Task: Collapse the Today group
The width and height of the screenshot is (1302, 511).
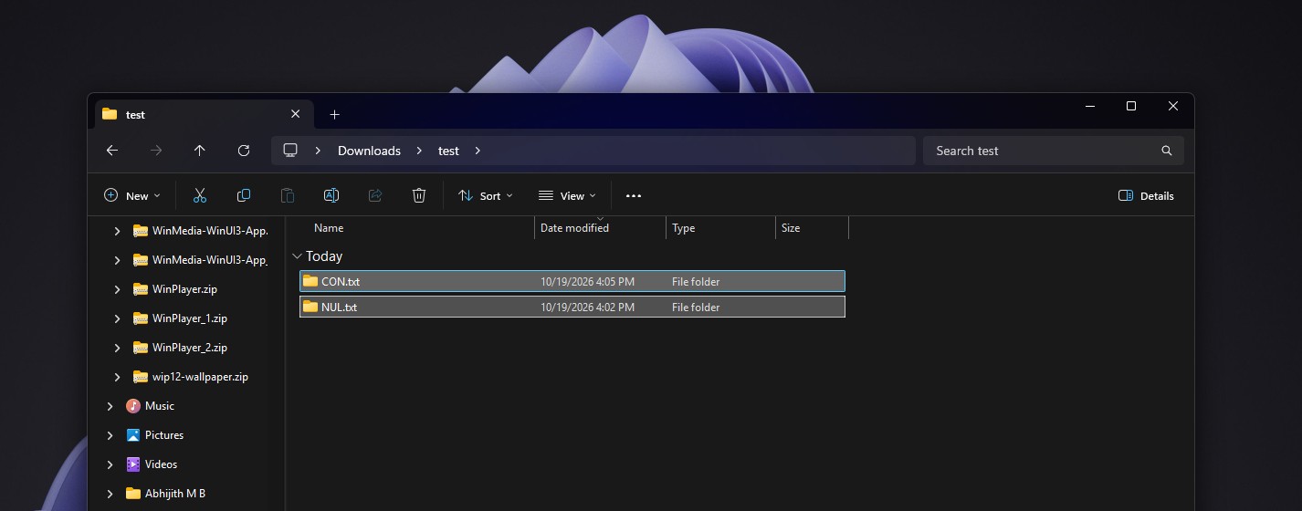Action: (297, 256)
